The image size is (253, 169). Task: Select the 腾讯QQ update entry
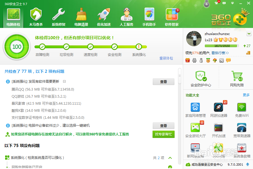(43, 89)
